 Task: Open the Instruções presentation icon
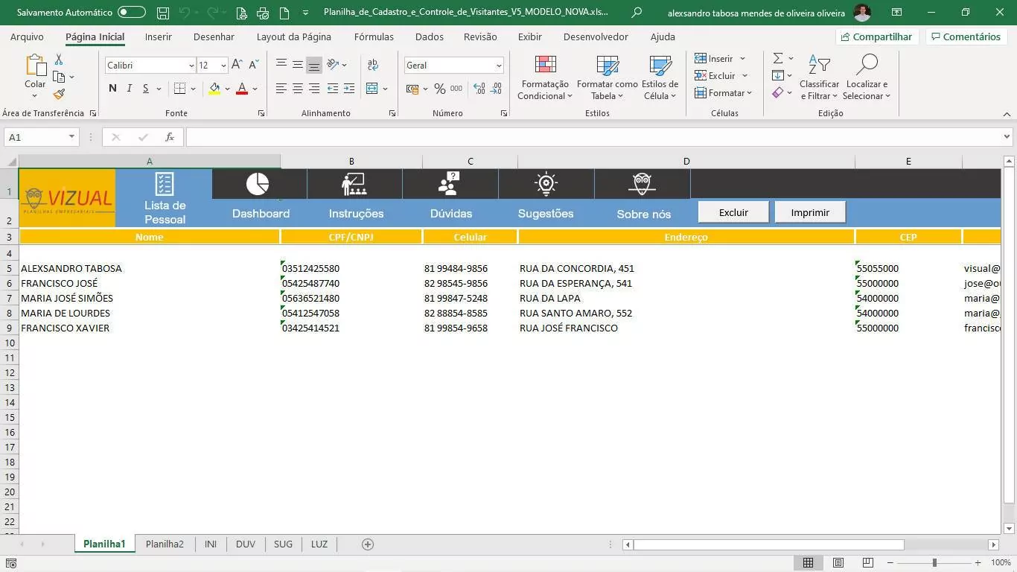354,183
